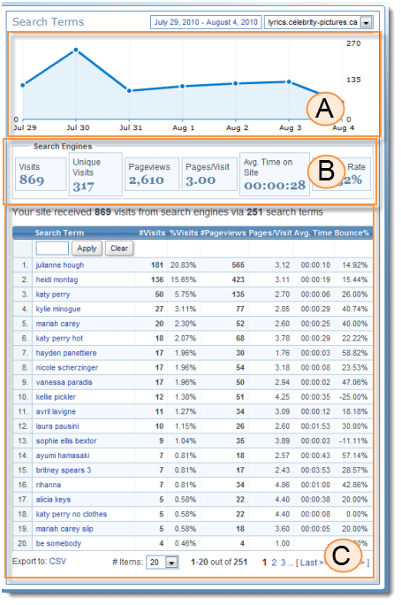Image resolution: width=401 pixels, height=605 pixels.
Task: Sort table by %Visits column header
Action: coord(184,233)
